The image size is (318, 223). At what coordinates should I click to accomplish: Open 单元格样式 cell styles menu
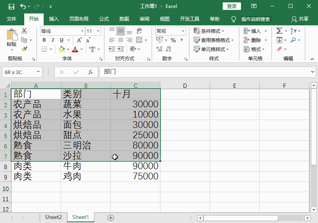[211, 49]
